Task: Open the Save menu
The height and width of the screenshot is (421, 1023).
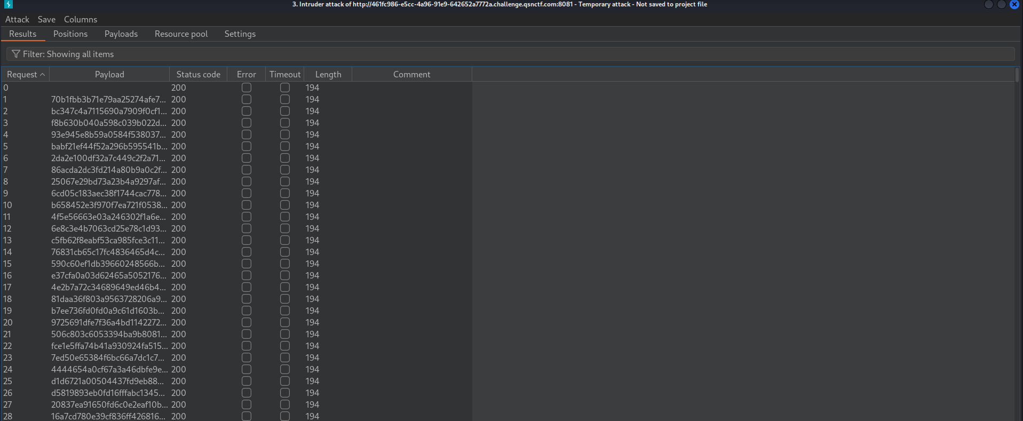Action: click(x=46, y=19)
